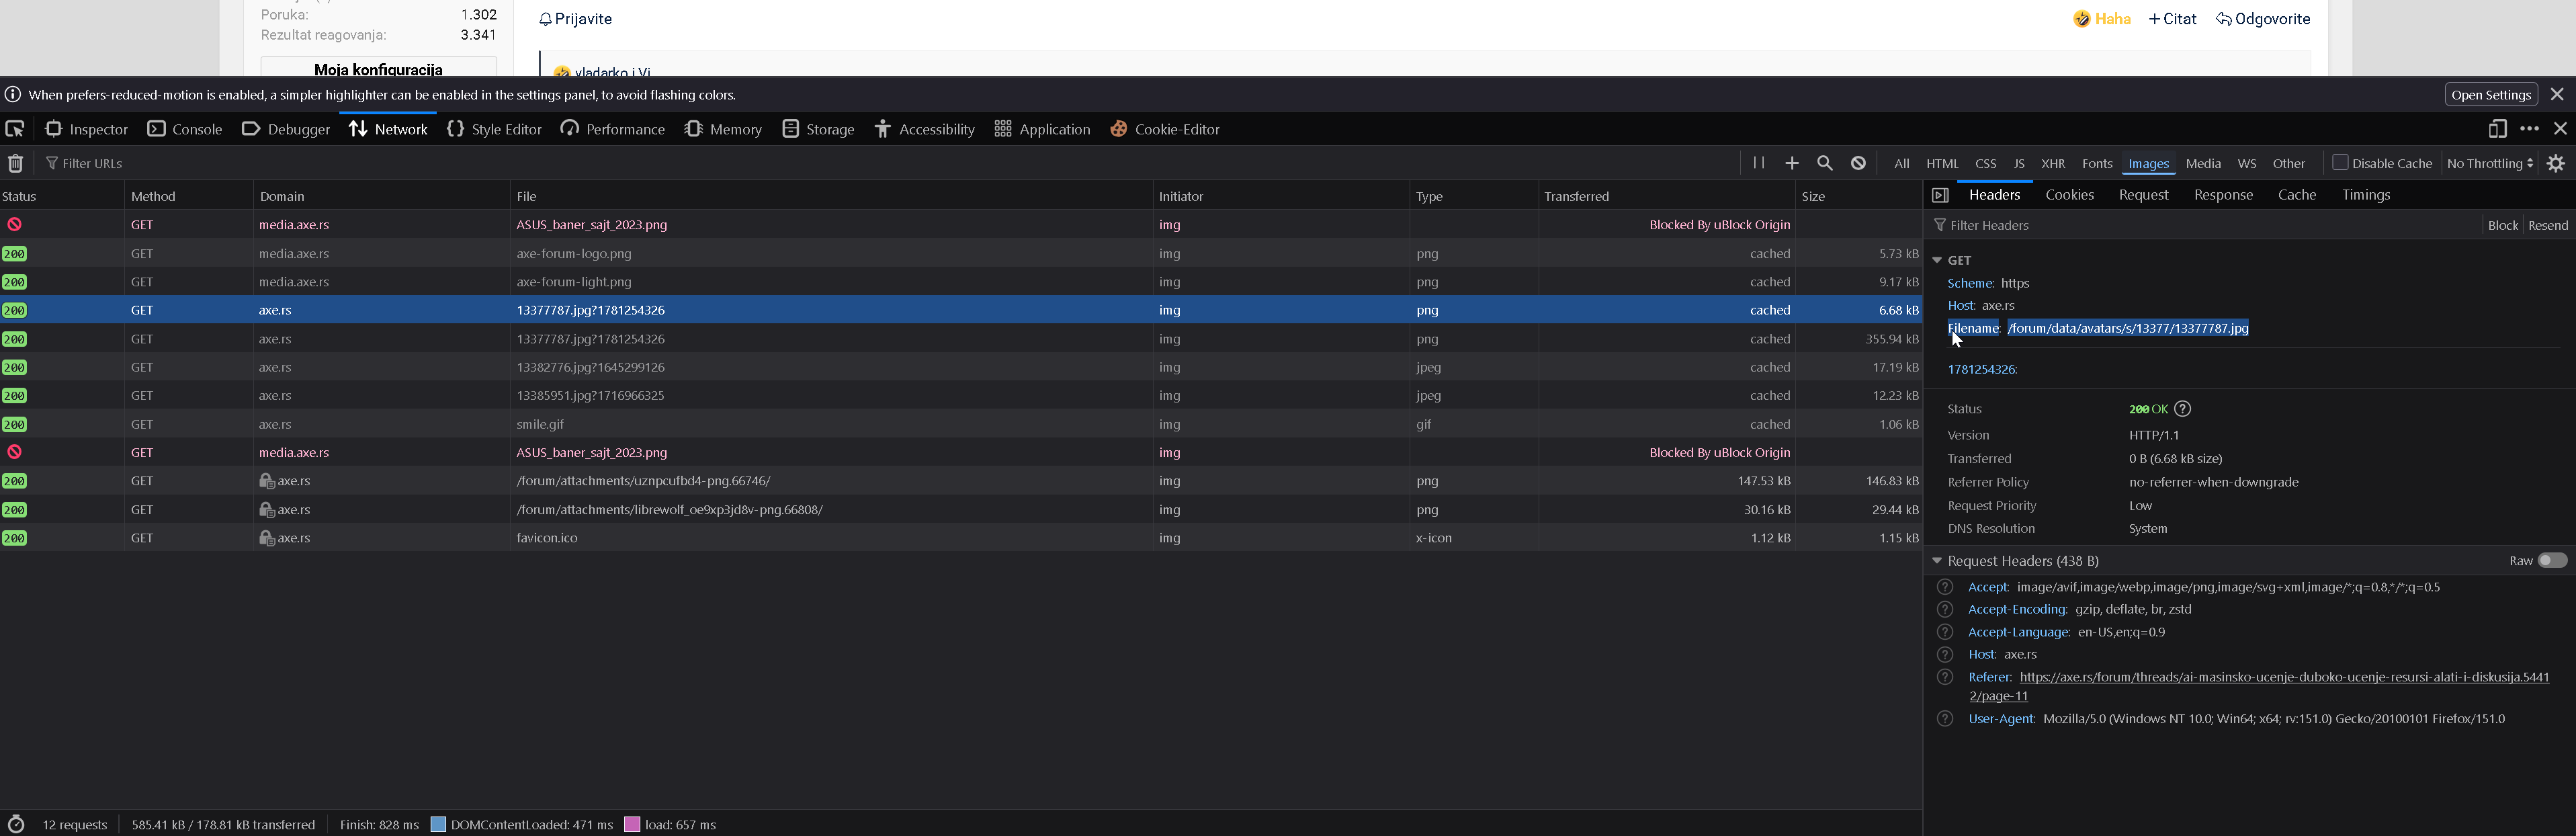
Task: Open status code help question mark
Action: (x=2183, y=409)
